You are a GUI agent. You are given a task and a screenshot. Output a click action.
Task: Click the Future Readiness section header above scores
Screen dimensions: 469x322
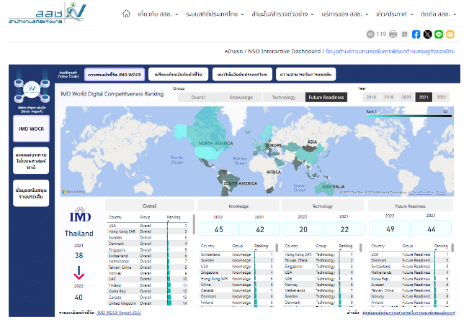tap(410, 206)
